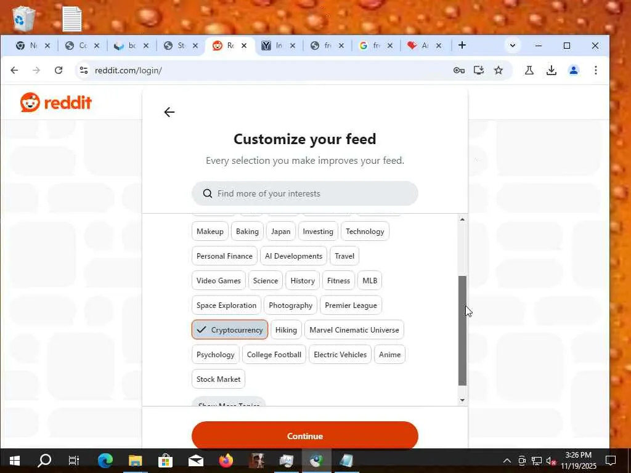Screen dimensions: 631x473
Task: Show hidden system tray icons
Action: 507,461
